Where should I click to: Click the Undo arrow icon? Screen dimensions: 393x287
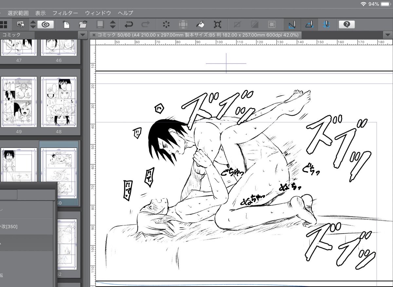click(128, 24)
